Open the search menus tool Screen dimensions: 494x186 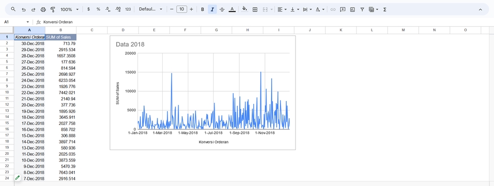click(13, 9)
